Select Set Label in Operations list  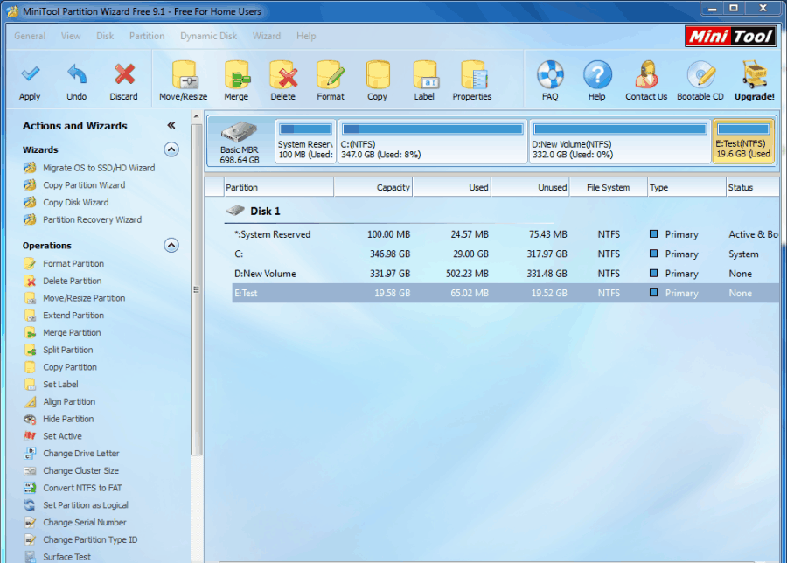[x=60, y=385]
